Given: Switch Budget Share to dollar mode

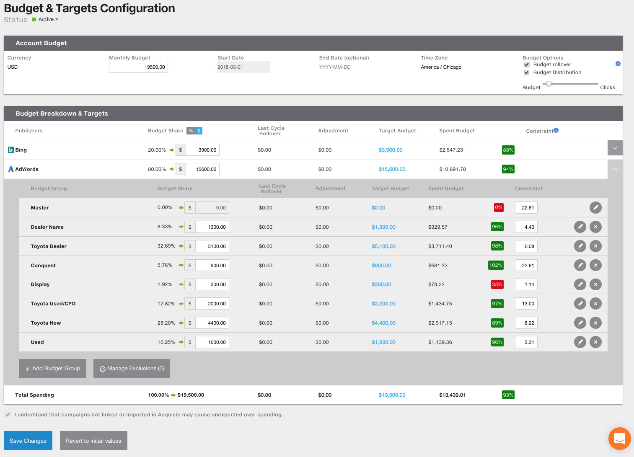Looking at the screenshot, I should pyautogui.click(x=199, y=131).
